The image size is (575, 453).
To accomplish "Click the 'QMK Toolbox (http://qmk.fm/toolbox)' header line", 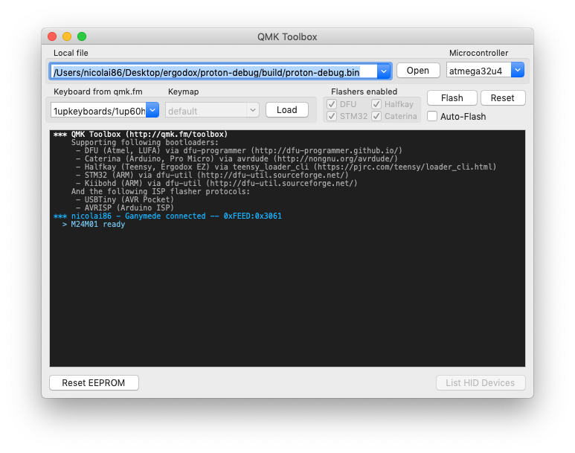I will coord(141,134).
